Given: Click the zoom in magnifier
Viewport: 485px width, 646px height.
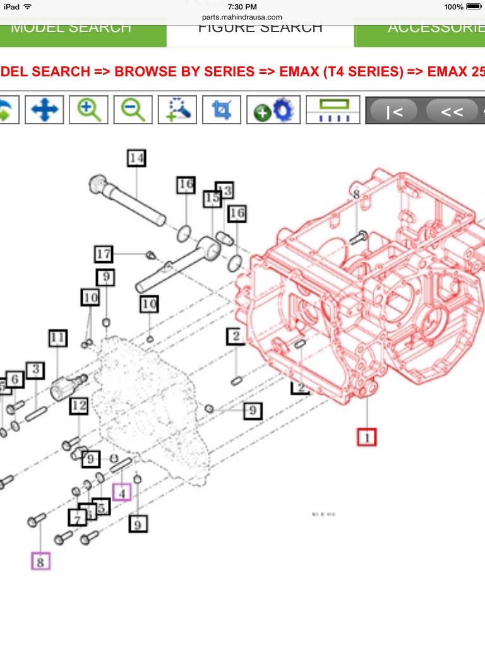Looking at the screenshot, I should click(x=88, y=110).
